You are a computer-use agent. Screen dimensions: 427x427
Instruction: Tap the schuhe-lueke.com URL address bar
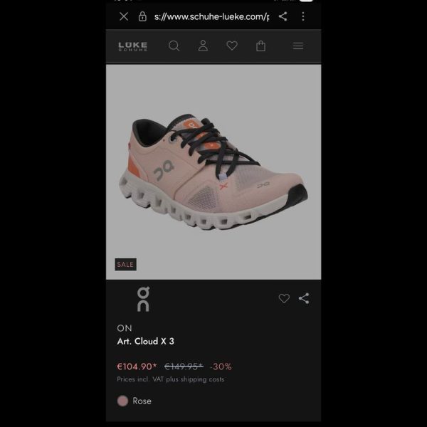tap(211, 16)
